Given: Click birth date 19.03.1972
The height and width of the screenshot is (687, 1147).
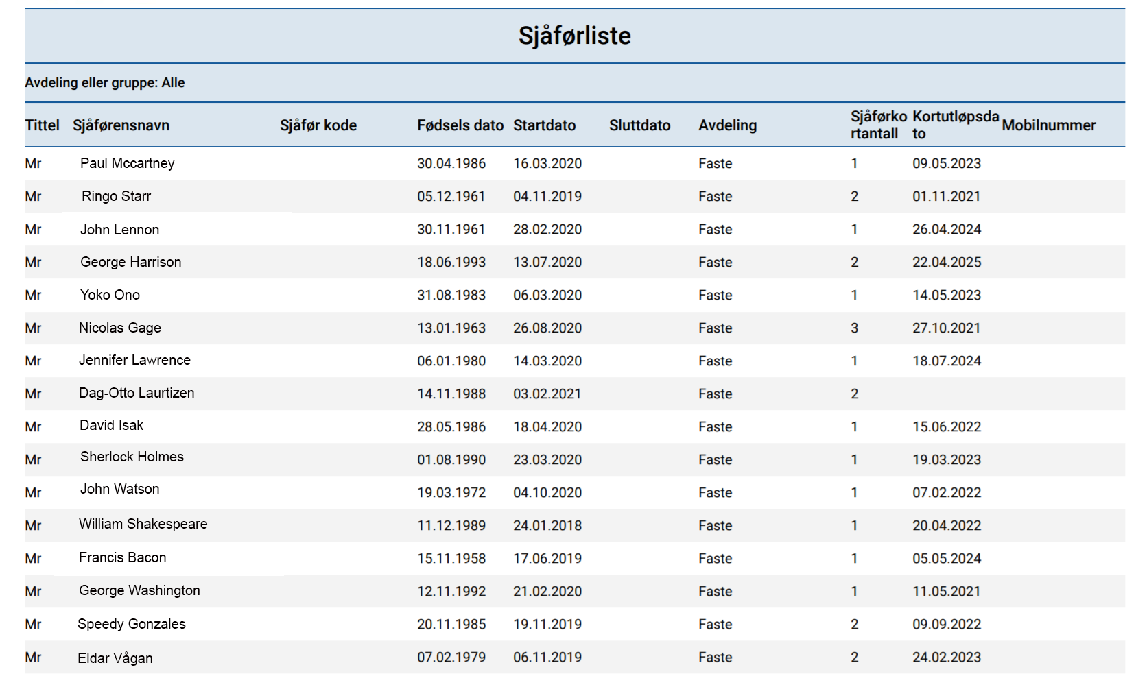Looking at the screenshot, I should 451,492.
